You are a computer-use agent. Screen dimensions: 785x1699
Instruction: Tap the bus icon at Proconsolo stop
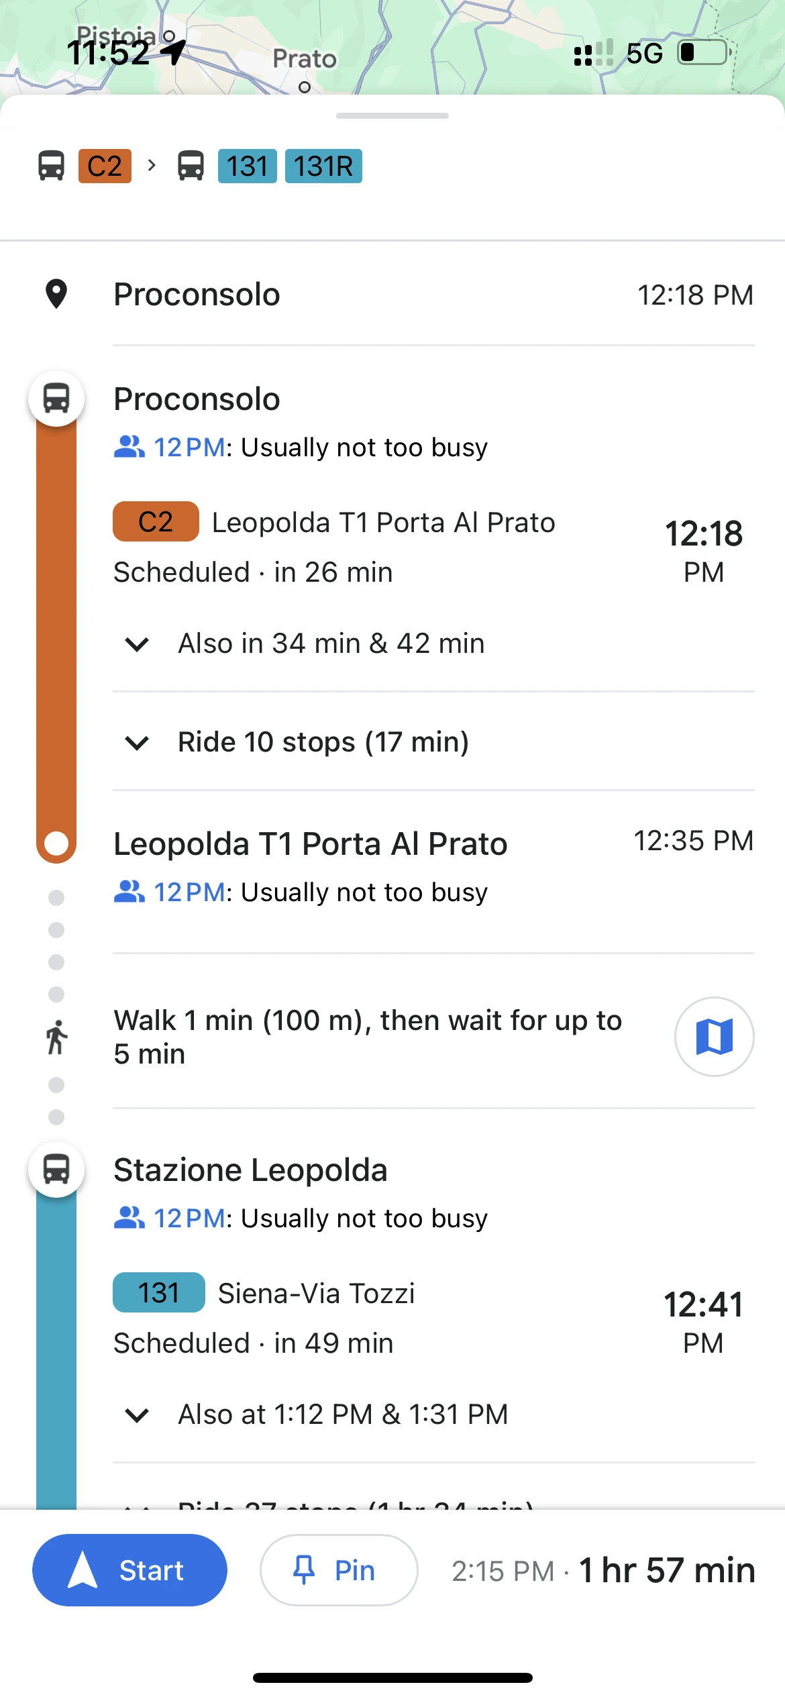[x=56, y=399]
